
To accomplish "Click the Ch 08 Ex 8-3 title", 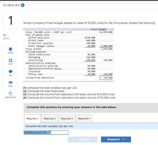I will tap(11, 5).
